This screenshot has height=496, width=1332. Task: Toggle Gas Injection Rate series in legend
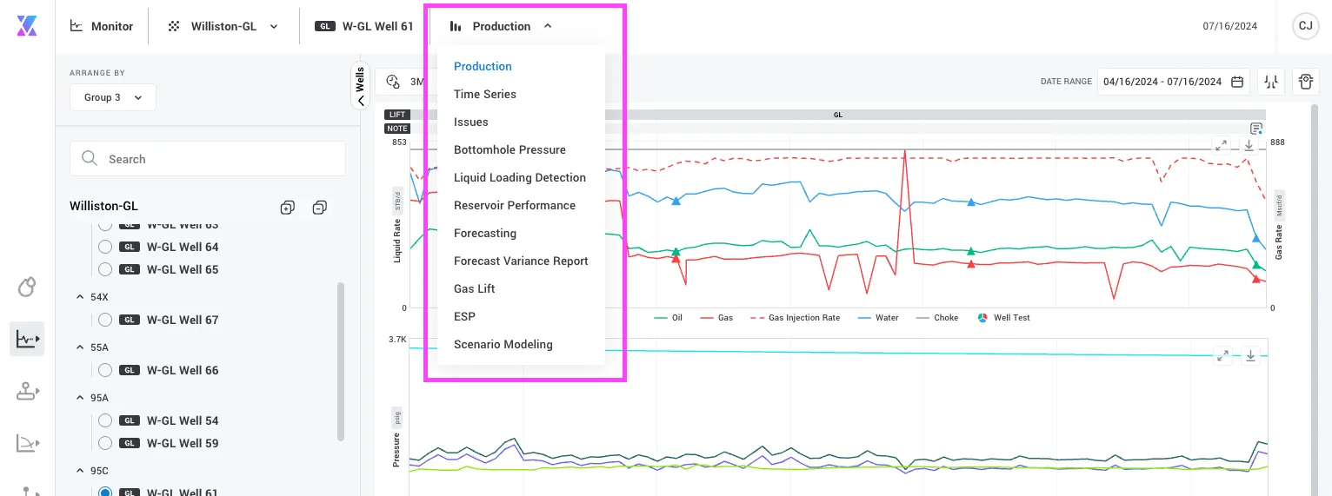pos(795,318)
